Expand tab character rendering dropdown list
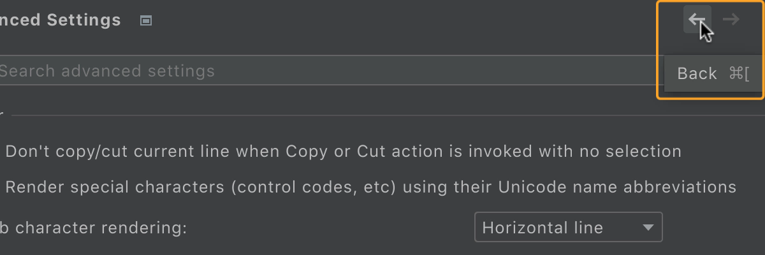The image size is (765, 255). (x=569, y=227)
